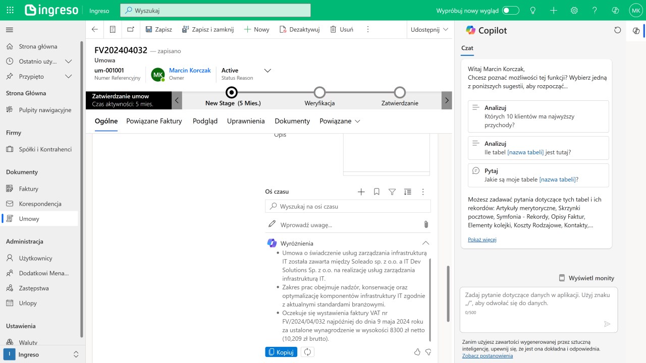Viewport: 646px width, 363px height.
Task: Open the timeline filter icon
Action: 392,192
